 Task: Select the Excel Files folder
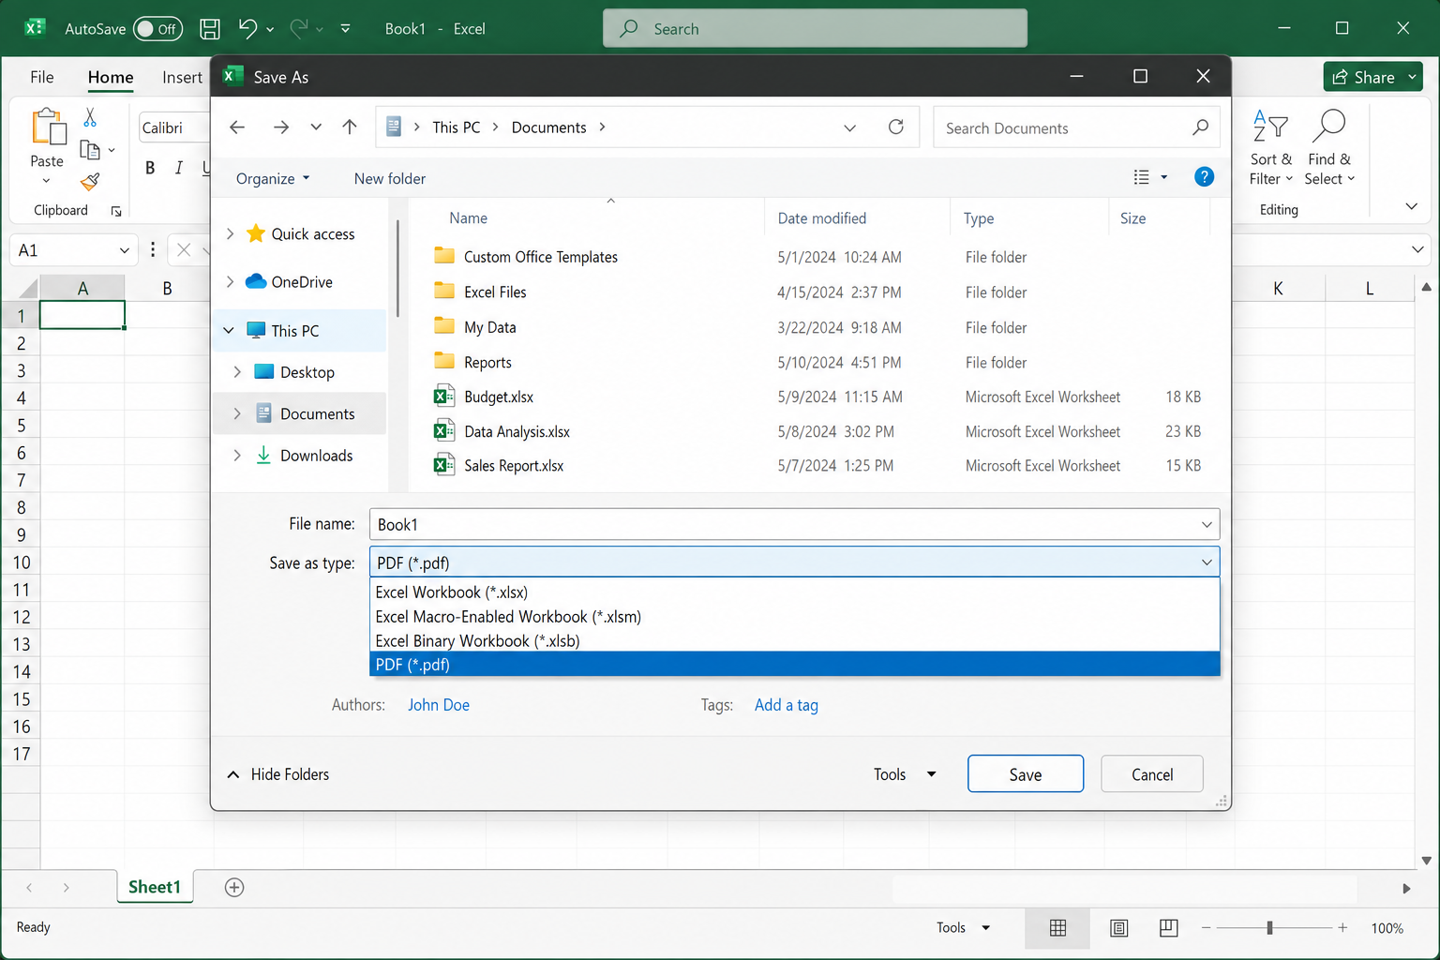pos(495,292)
